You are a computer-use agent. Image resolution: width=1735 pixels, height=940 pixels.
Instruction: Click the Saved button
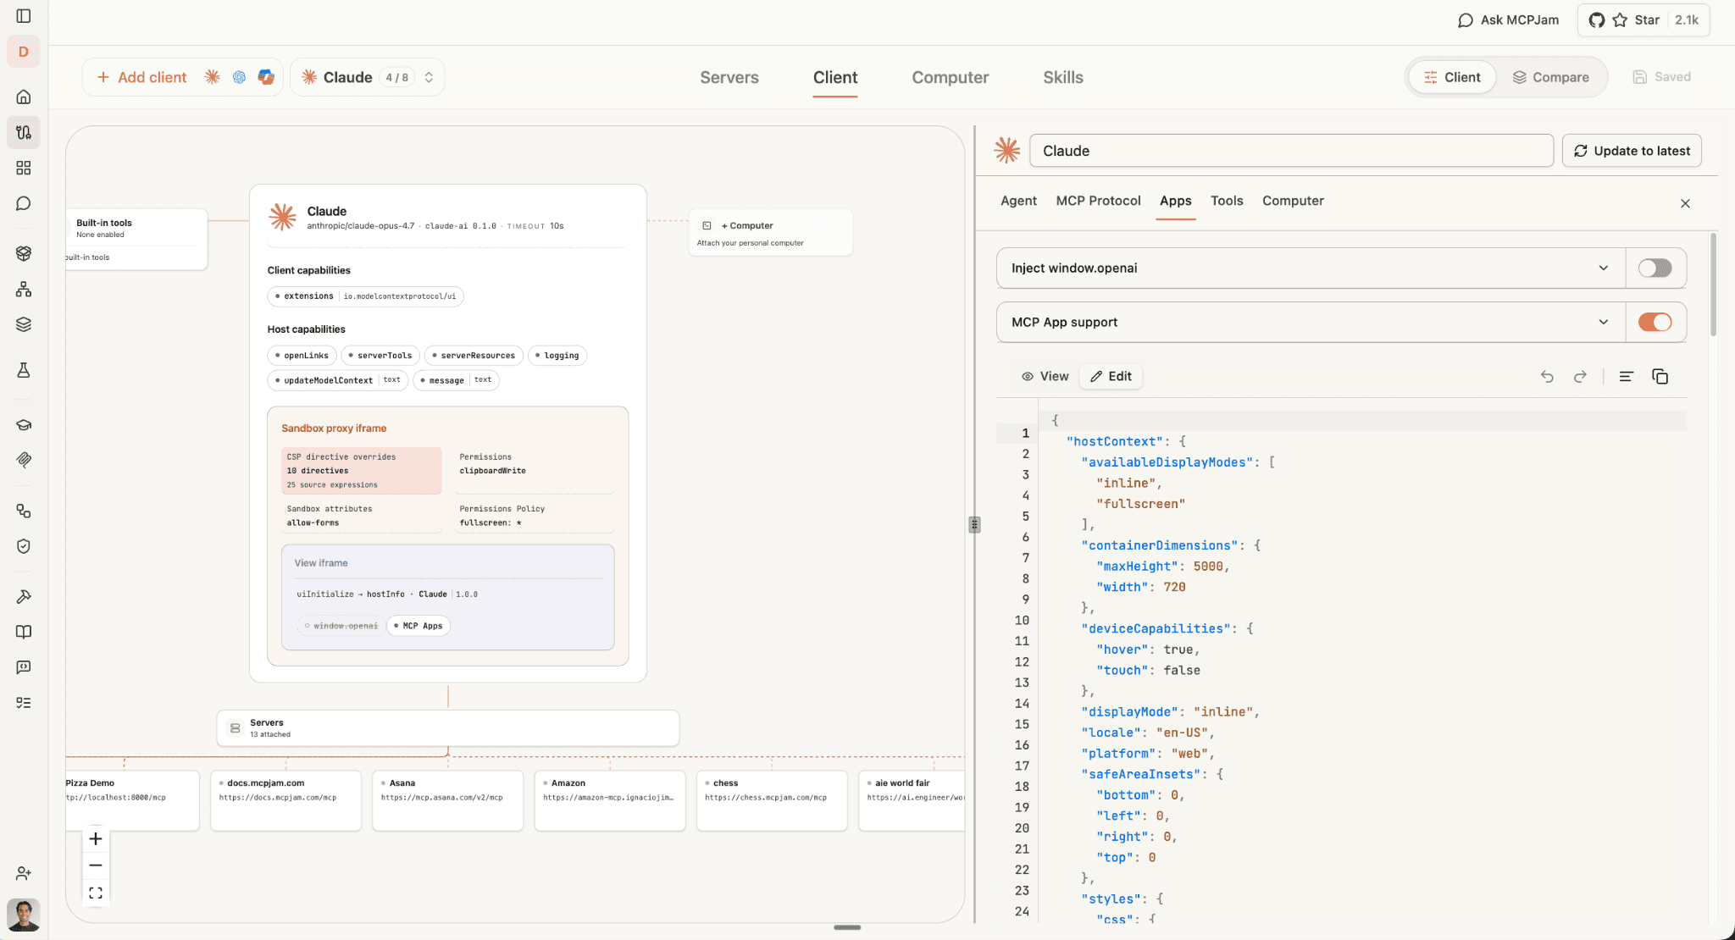click(1661, 76)
